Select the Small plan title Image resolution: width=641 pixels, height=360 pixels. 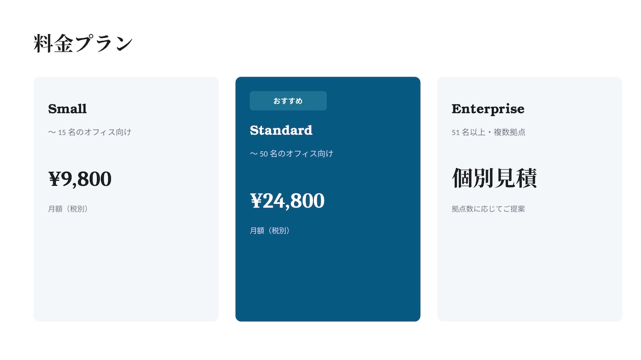pos(67,109)
